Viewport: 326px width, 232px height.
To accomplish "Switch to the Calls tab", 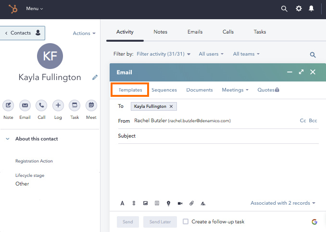I will pos(228,32).
